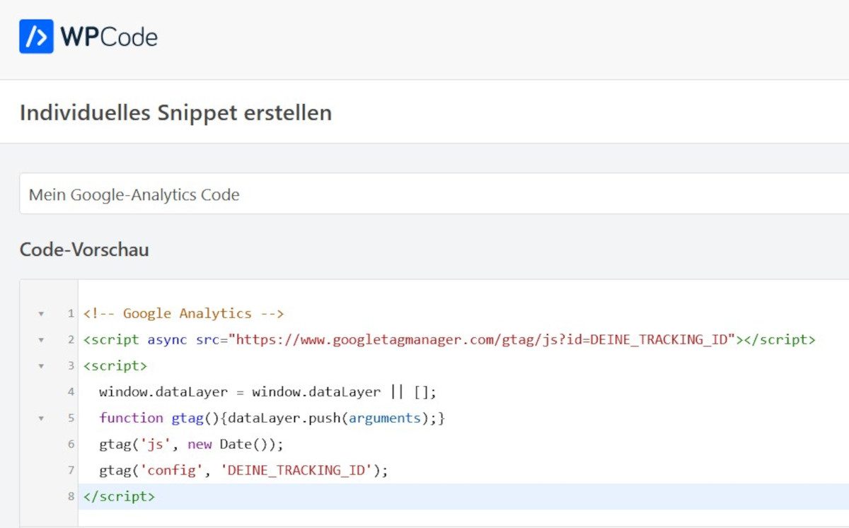849x528 pixels.
Task: Fold the script block at line 3
Action: [41, 366]
